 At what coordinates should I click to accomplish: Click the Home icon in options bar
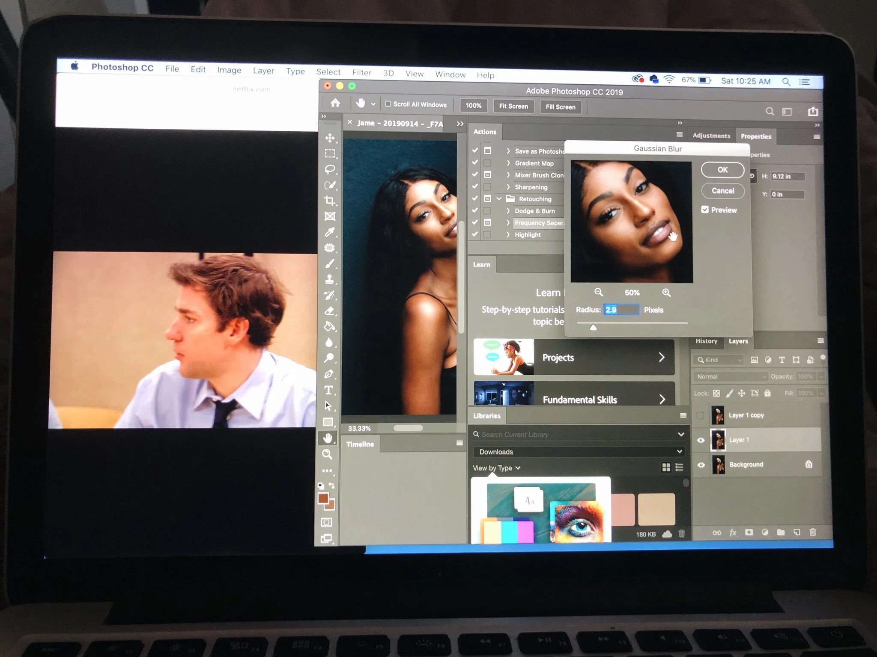coord(335,103)
